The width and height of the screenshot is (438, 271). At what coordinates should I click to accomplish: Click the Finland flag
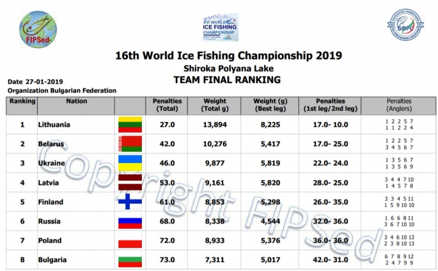(x=130, y=202)
